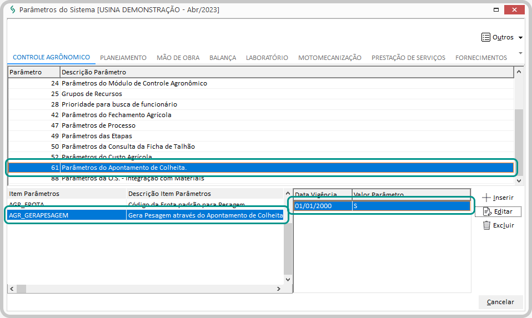Maximize the Parâmetros do Sistema window
Image resolution: width=532 pixels, height=318 pixels.
click(496, 10)
